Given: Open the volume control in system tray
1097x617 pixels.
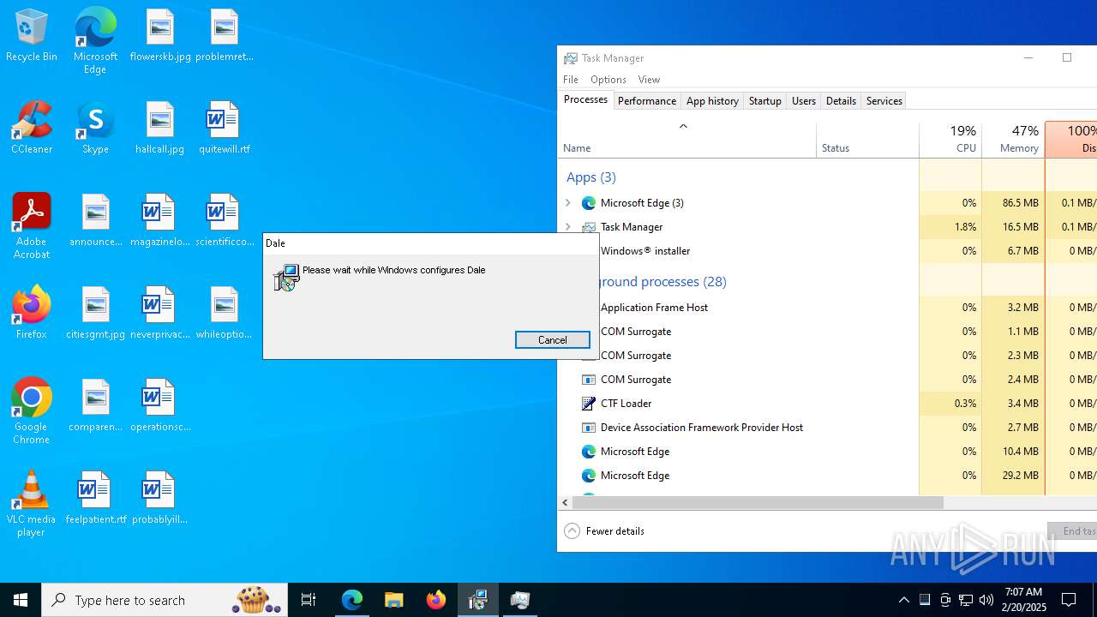Looking at the screenshot, I should [986, 600].
